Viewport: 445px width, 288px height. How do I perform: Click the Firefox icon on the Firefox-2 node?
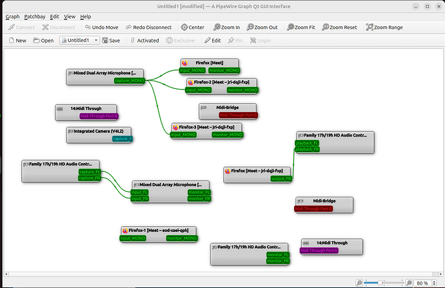coord(190,82)
